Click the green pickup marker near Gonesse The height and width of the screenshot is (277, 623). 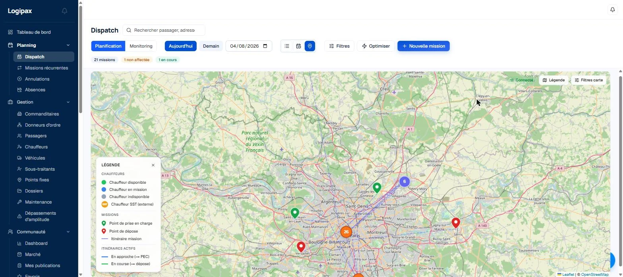377,188
